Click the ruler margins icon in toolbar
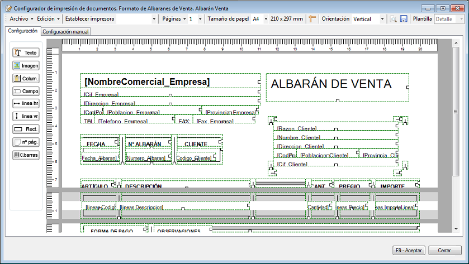This screenshot has width=469, height=264. tap(313, 19)
